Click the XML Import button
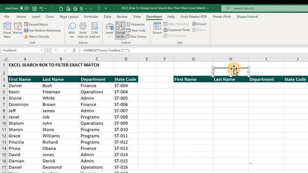 click(200, 24)
